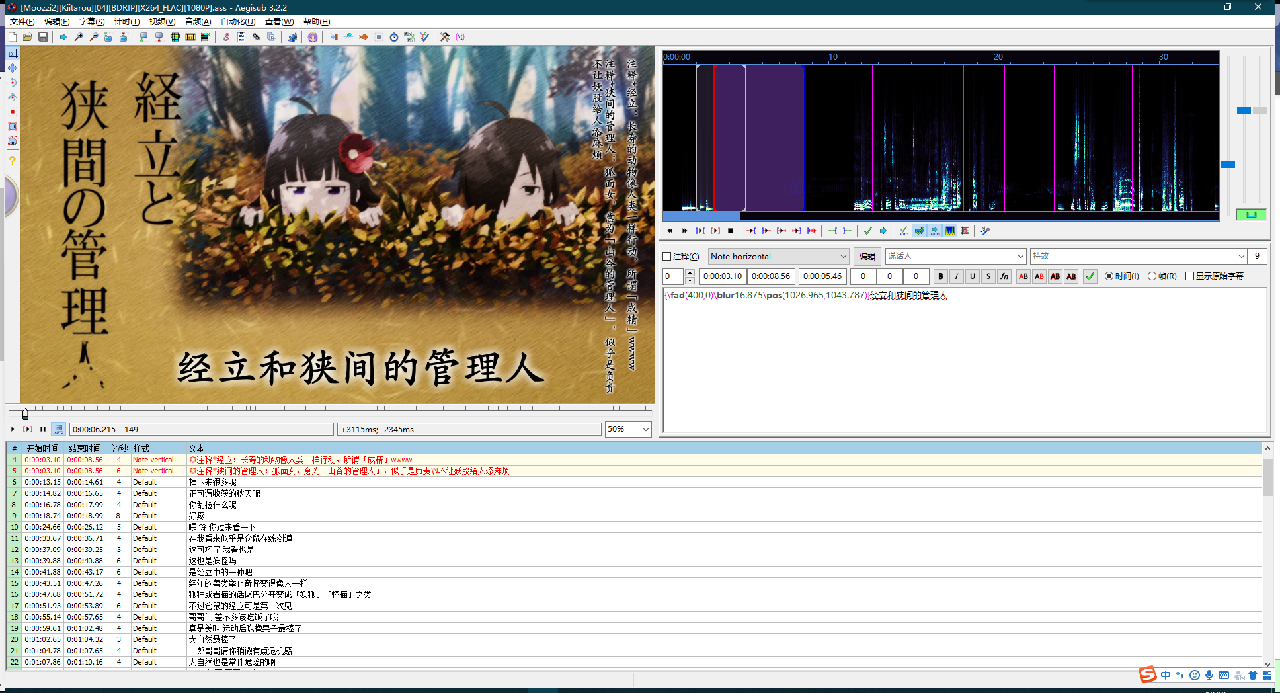
Task: Open Timing Post-Processor clock icon
Action: point(394,37)
